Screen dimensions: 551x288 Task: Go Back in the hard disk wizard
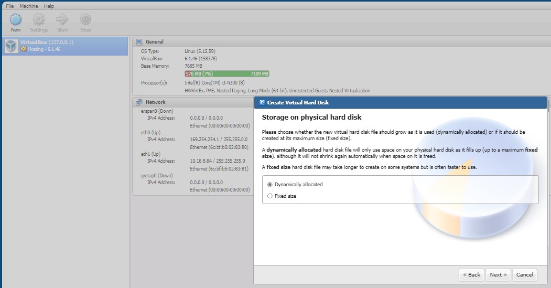(472, 275)
